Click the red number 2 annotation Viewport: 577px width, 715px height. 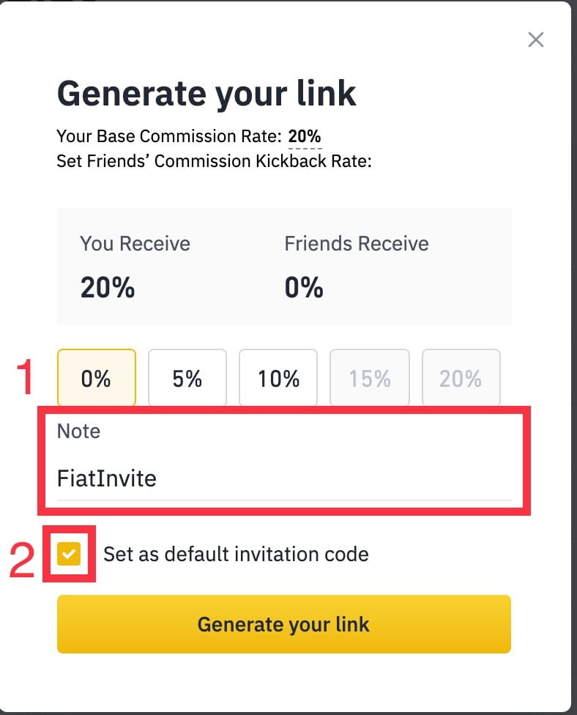click(x=22, y=560)
